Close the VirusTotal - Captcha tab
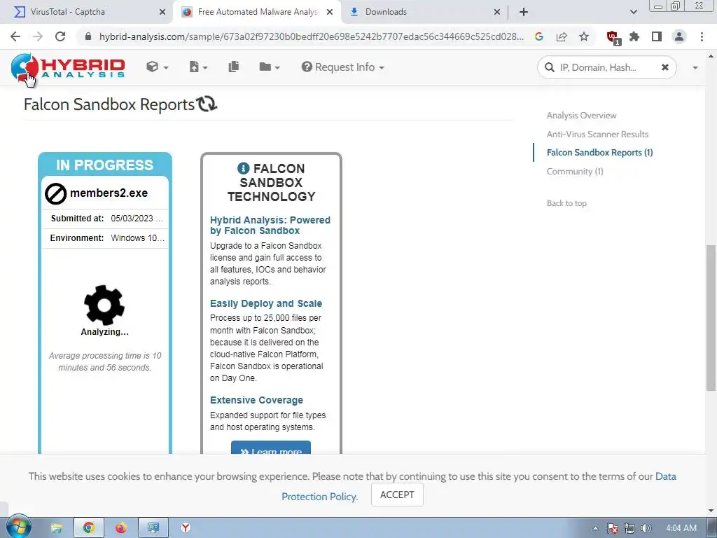Screen dimensions: 717x538 pos(162,12)
